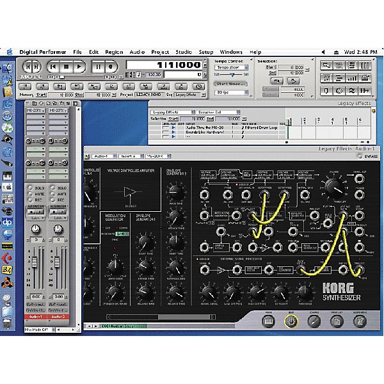Viewport: 384px width, 384px height.
Task: Open the MS-20FX insert dropdown on Audio-1 channel
Action: coord(36,111)
